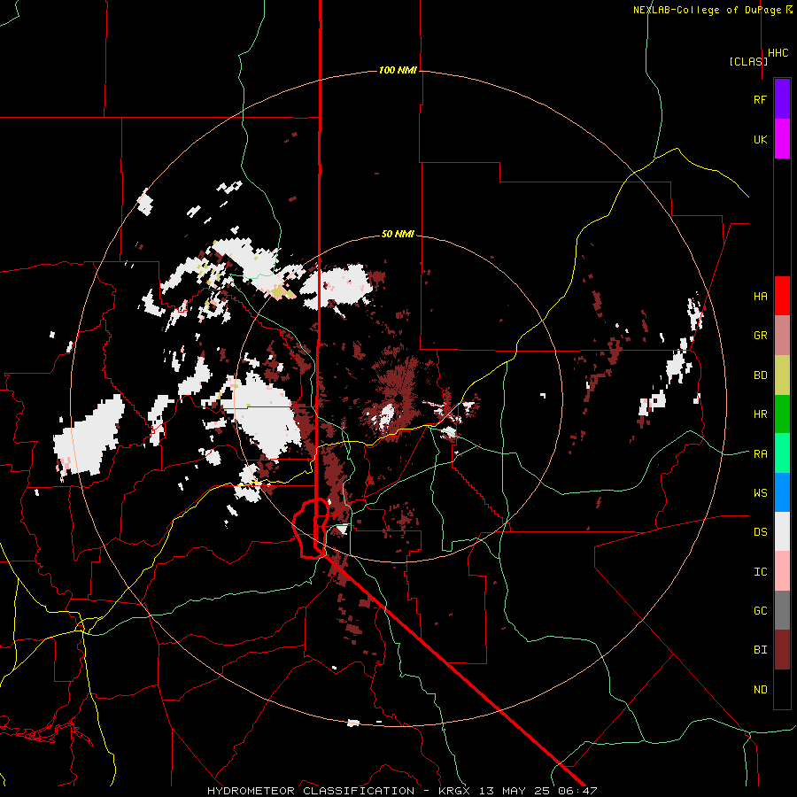Click the magenta UK legend color swatch
Viewport: 797px width, 797px height.
pos(782,139)
